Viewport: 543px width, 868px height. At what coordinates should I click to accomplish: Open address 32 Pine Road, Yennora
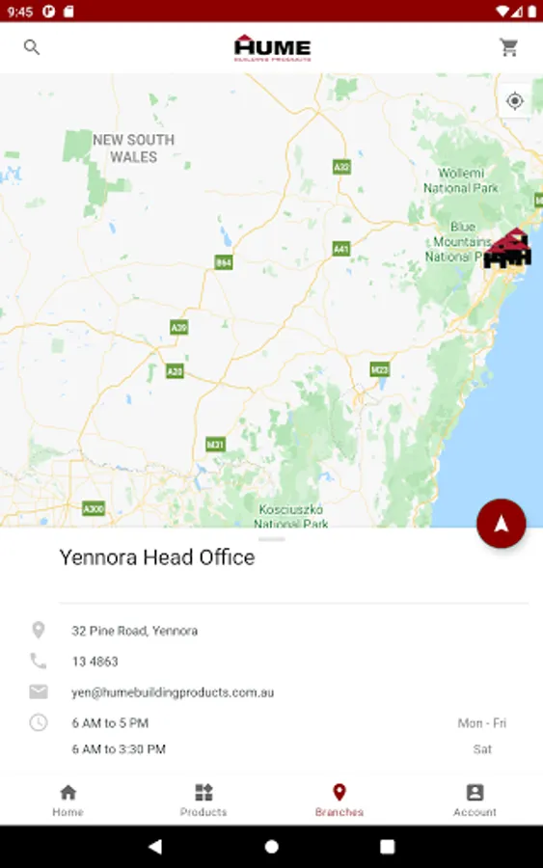tap(134, 631)
